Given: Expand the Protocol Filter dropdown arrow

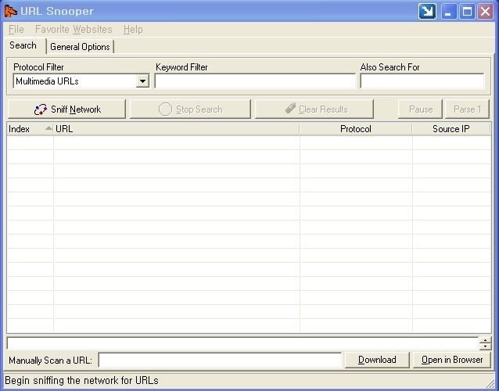Looking at the screenshot, I should [142, 81].
